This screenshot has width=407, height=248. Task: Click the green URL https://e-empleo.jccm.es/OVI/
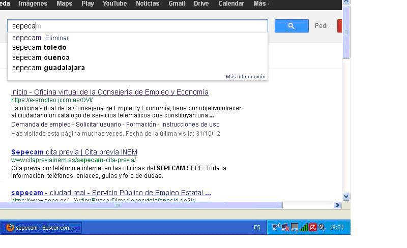click(x=52, y=100)
